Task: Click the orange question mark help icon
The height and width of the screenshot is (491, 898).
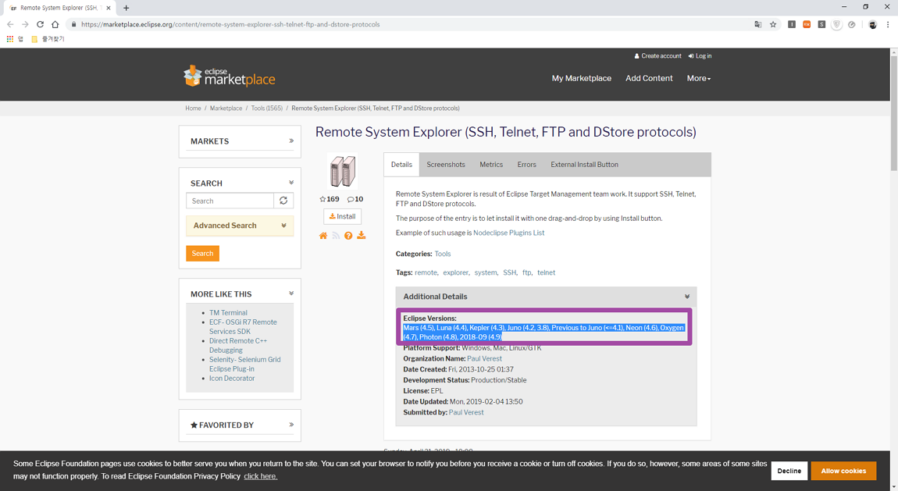Action: [x=348, y=236]
